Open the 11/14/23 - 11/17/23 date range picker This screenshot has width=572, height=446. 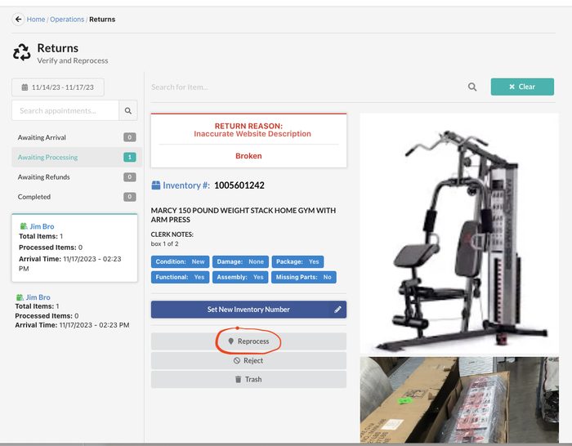pyautogui.click(x=58, y=87)
